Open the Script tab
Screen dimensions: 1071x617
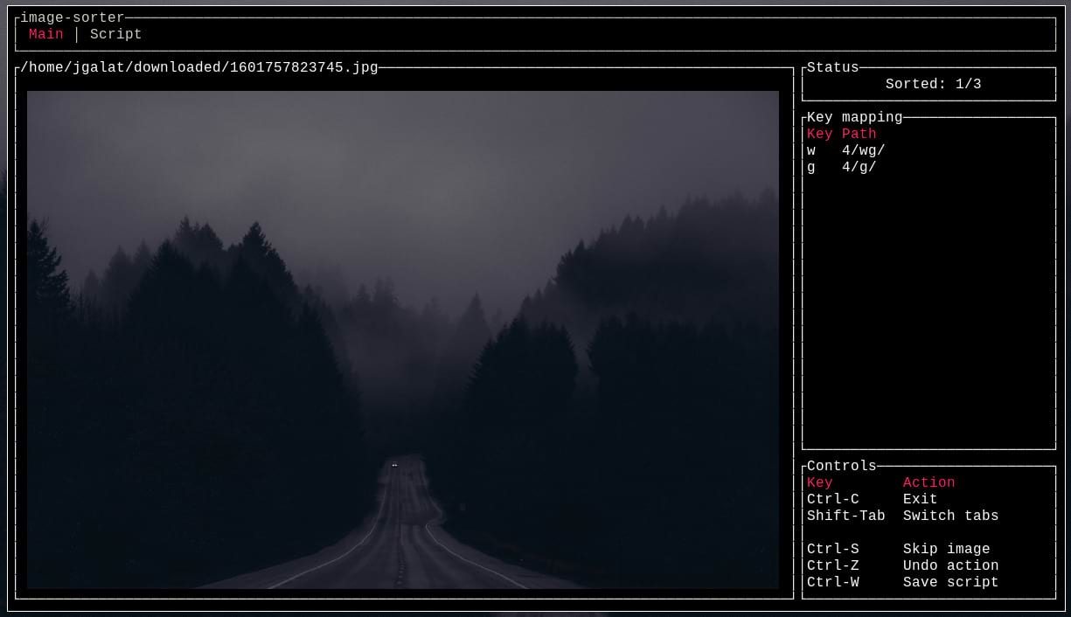click(x=115, y=34)
